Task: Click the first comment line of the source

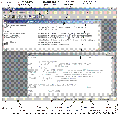Action: pyautogui.click(x=15, y=25)
